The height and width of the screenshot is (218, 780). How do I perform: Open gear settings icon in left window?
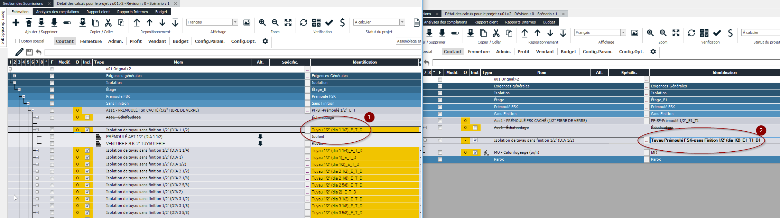(x=265, y=41)
